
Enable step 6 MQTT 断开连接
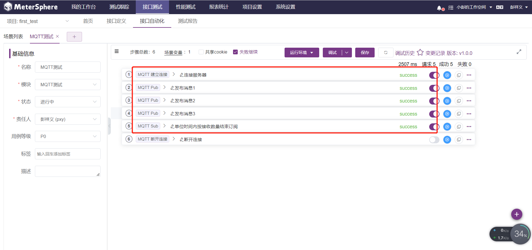(x=434, y=140)
